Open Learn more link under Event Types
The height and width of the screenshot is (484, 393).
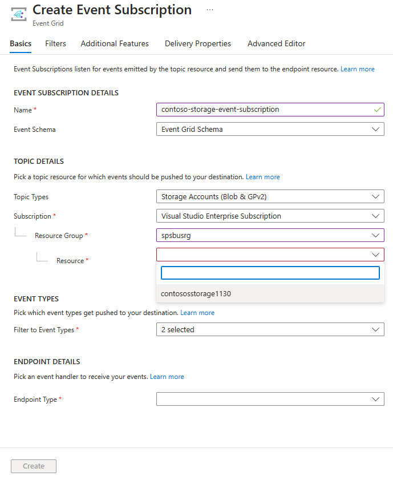[197, 312]
